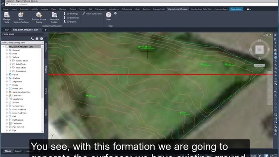The height and width of the screenshot is (157, 279).
Task: Select the Parcel tree item
Action: (15, 75)
